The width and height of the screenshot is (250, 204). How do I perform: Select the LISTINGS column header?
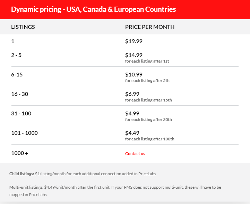click(x=23, y=27)
